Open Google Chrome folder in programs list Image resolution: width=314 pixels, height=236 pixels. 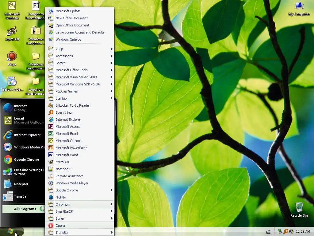click(79, 190)
